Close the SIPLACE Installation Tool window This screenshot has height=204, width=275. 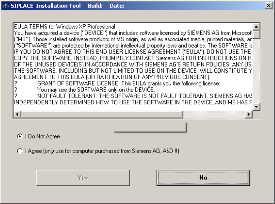(x=269, y=5)
